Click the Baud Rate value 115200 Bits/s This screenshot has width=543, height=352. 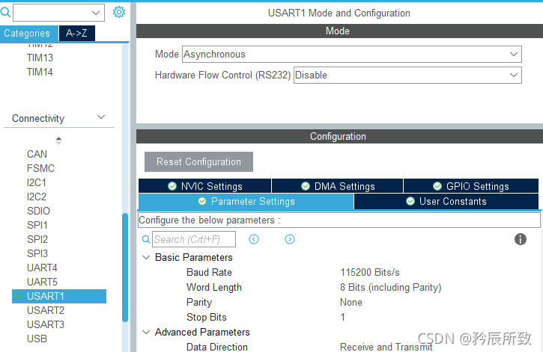[x=370, y=272]
